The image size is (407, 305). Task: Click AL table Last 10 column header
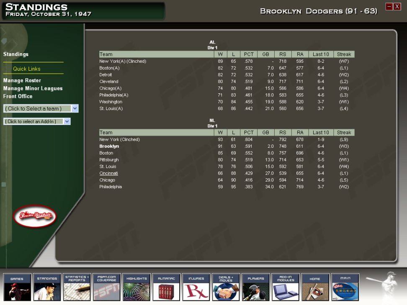321,54
